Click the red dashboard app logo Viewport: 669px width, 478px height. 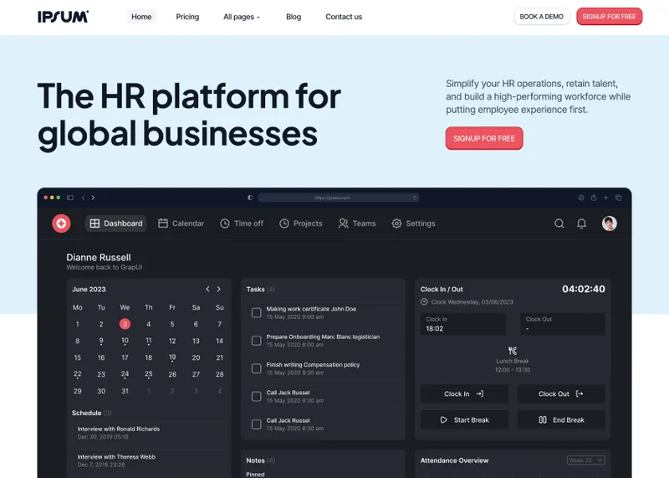coord(61,224)
